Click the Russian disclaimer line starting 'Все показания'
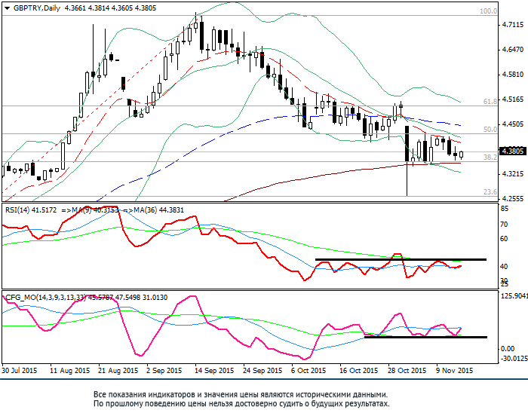 click(241, 394)
